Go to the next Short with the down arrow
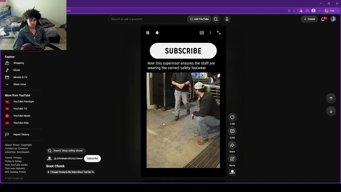 [331, 111]
